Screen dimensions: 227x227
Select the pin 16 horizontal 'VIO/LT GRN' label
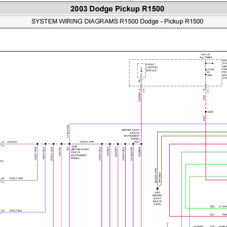coord(16,178)
